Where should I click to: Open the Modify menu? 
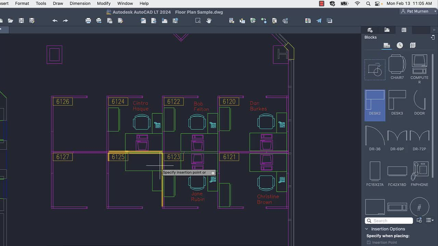tap(104, 3)
